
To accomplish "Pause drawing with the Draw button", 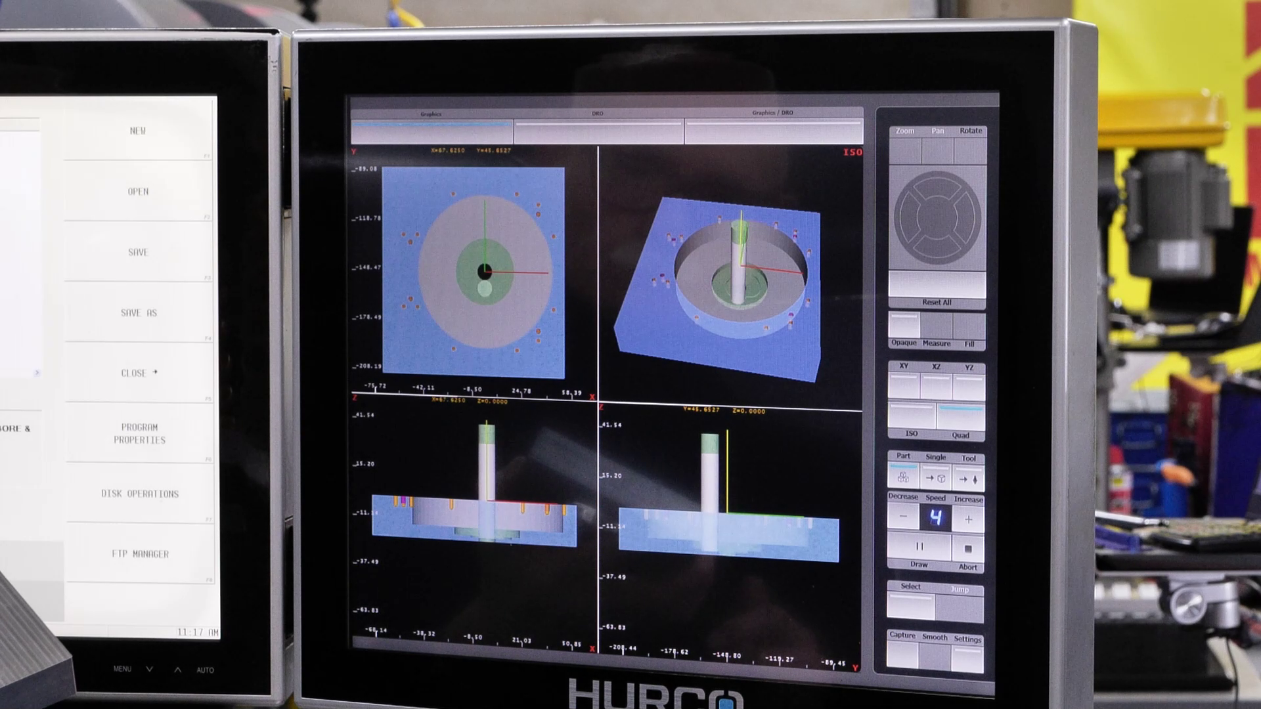I will pos(919,546).
